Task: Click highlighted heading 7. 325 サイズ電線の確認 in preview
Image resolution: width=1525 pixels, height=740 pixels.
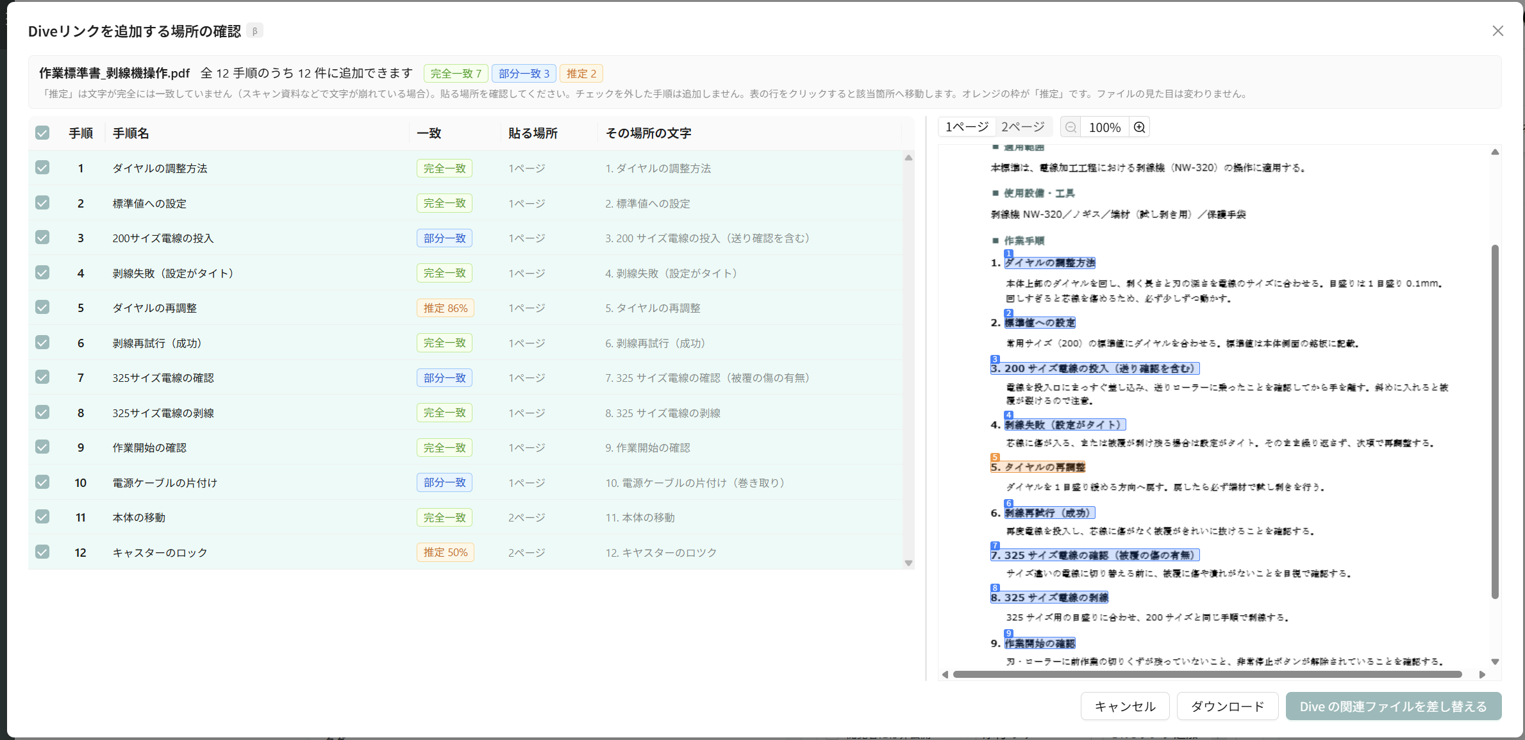Action: click(1095, 555)
